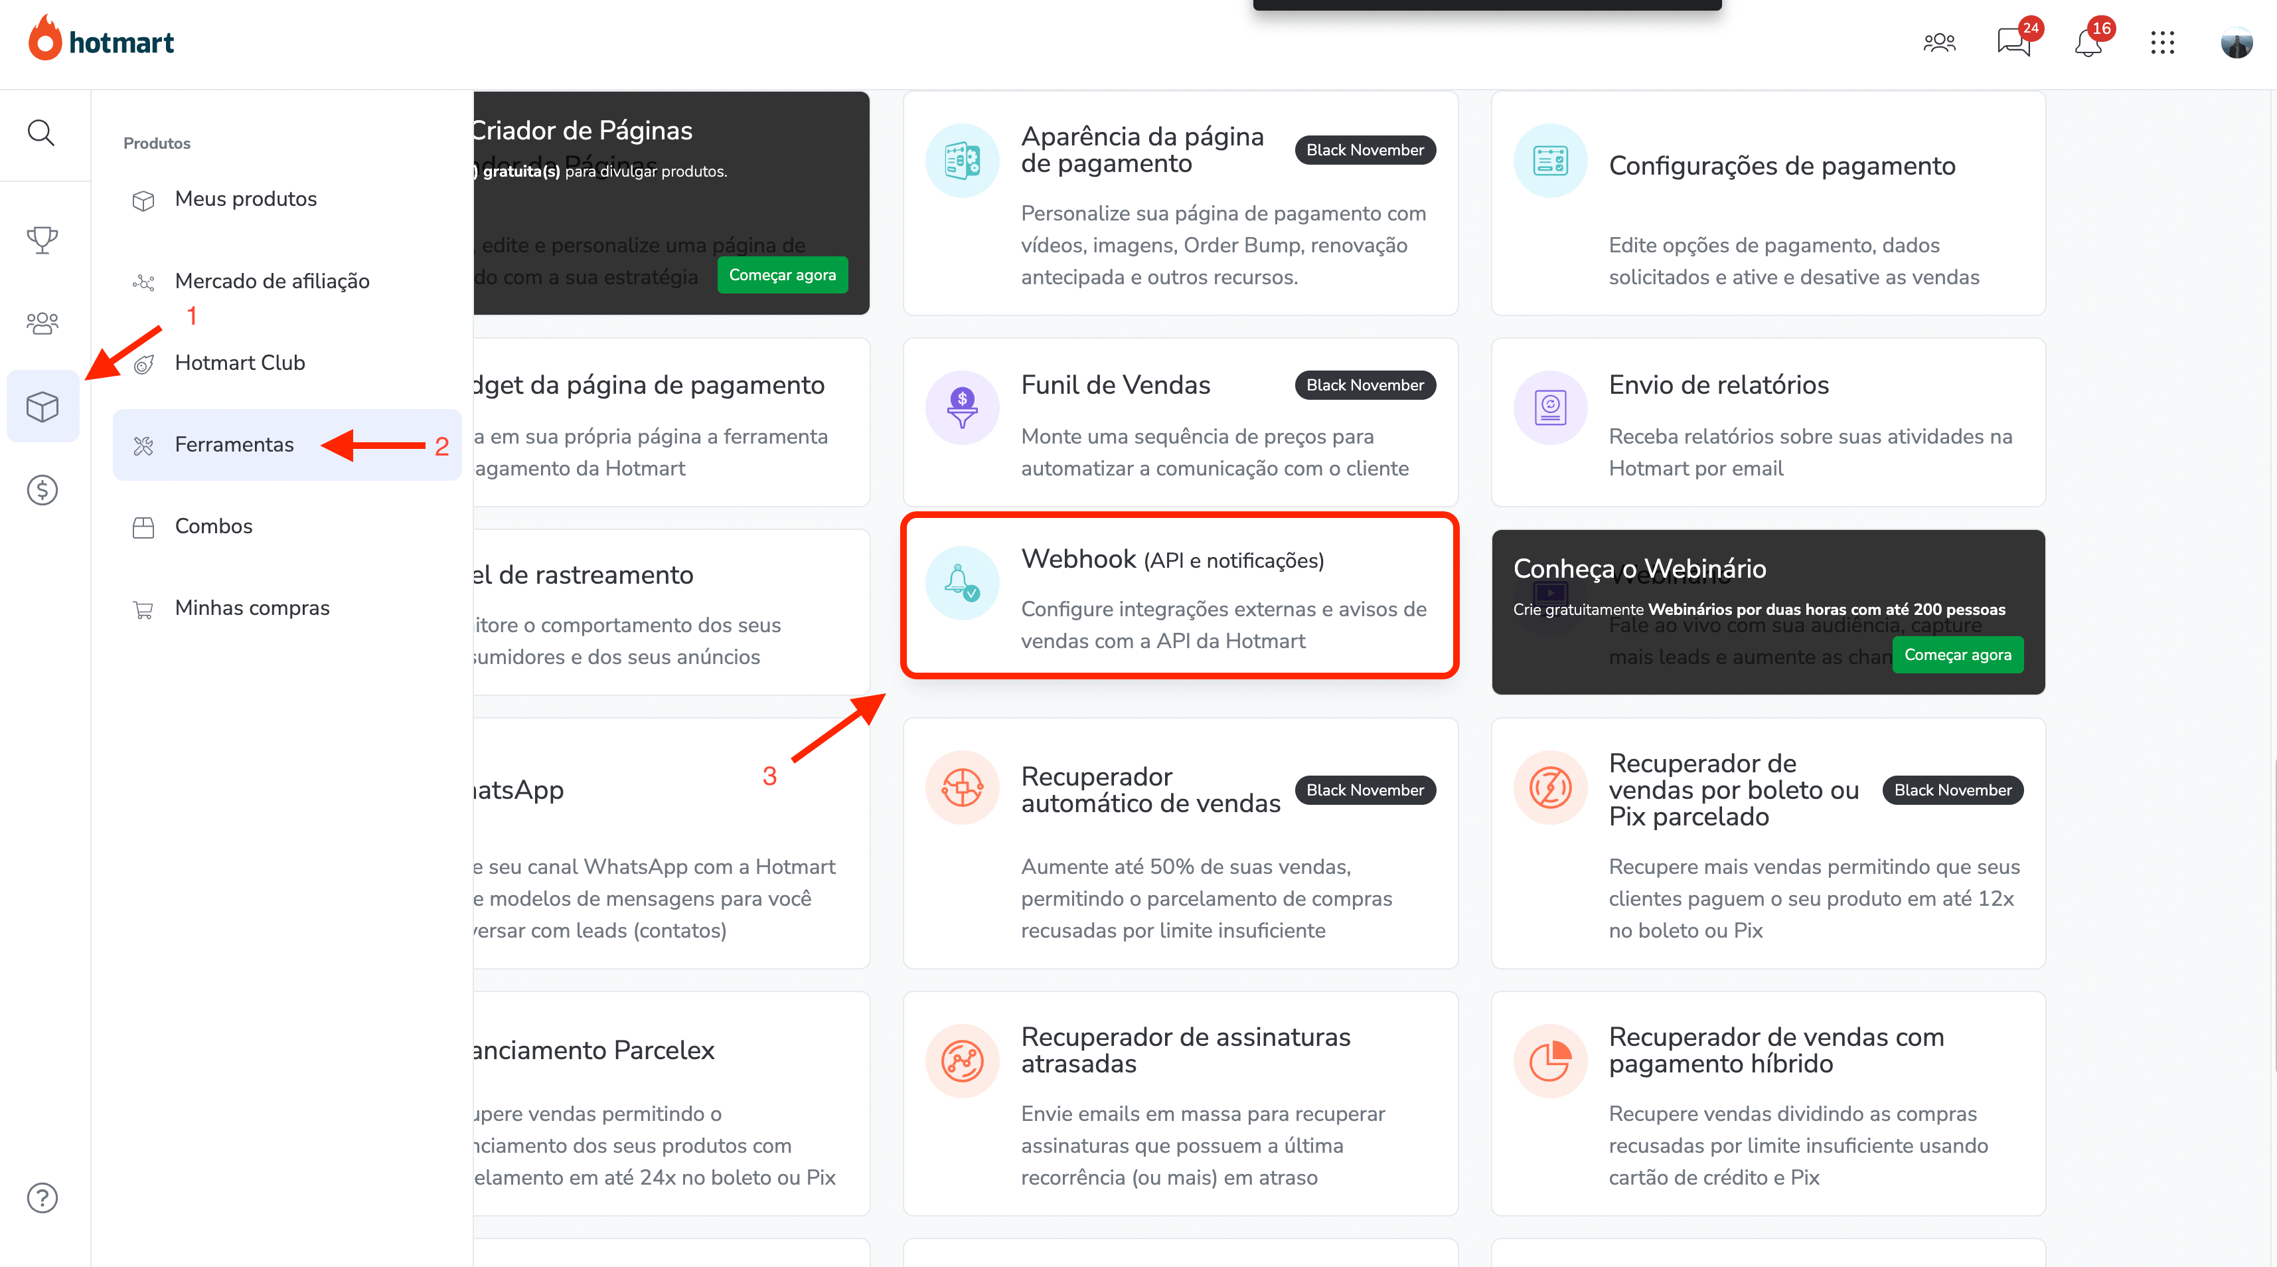
Task: Click Black November badge on Recuperador automático
Action: (1365, 790)
